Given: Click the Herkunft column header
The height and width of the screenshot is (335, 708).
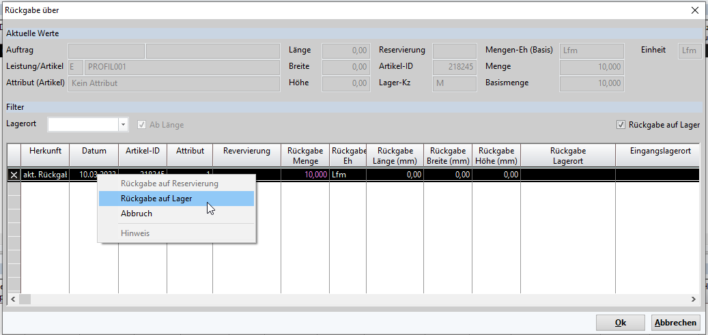Looking at the screenshot, I should pos(45,151).
